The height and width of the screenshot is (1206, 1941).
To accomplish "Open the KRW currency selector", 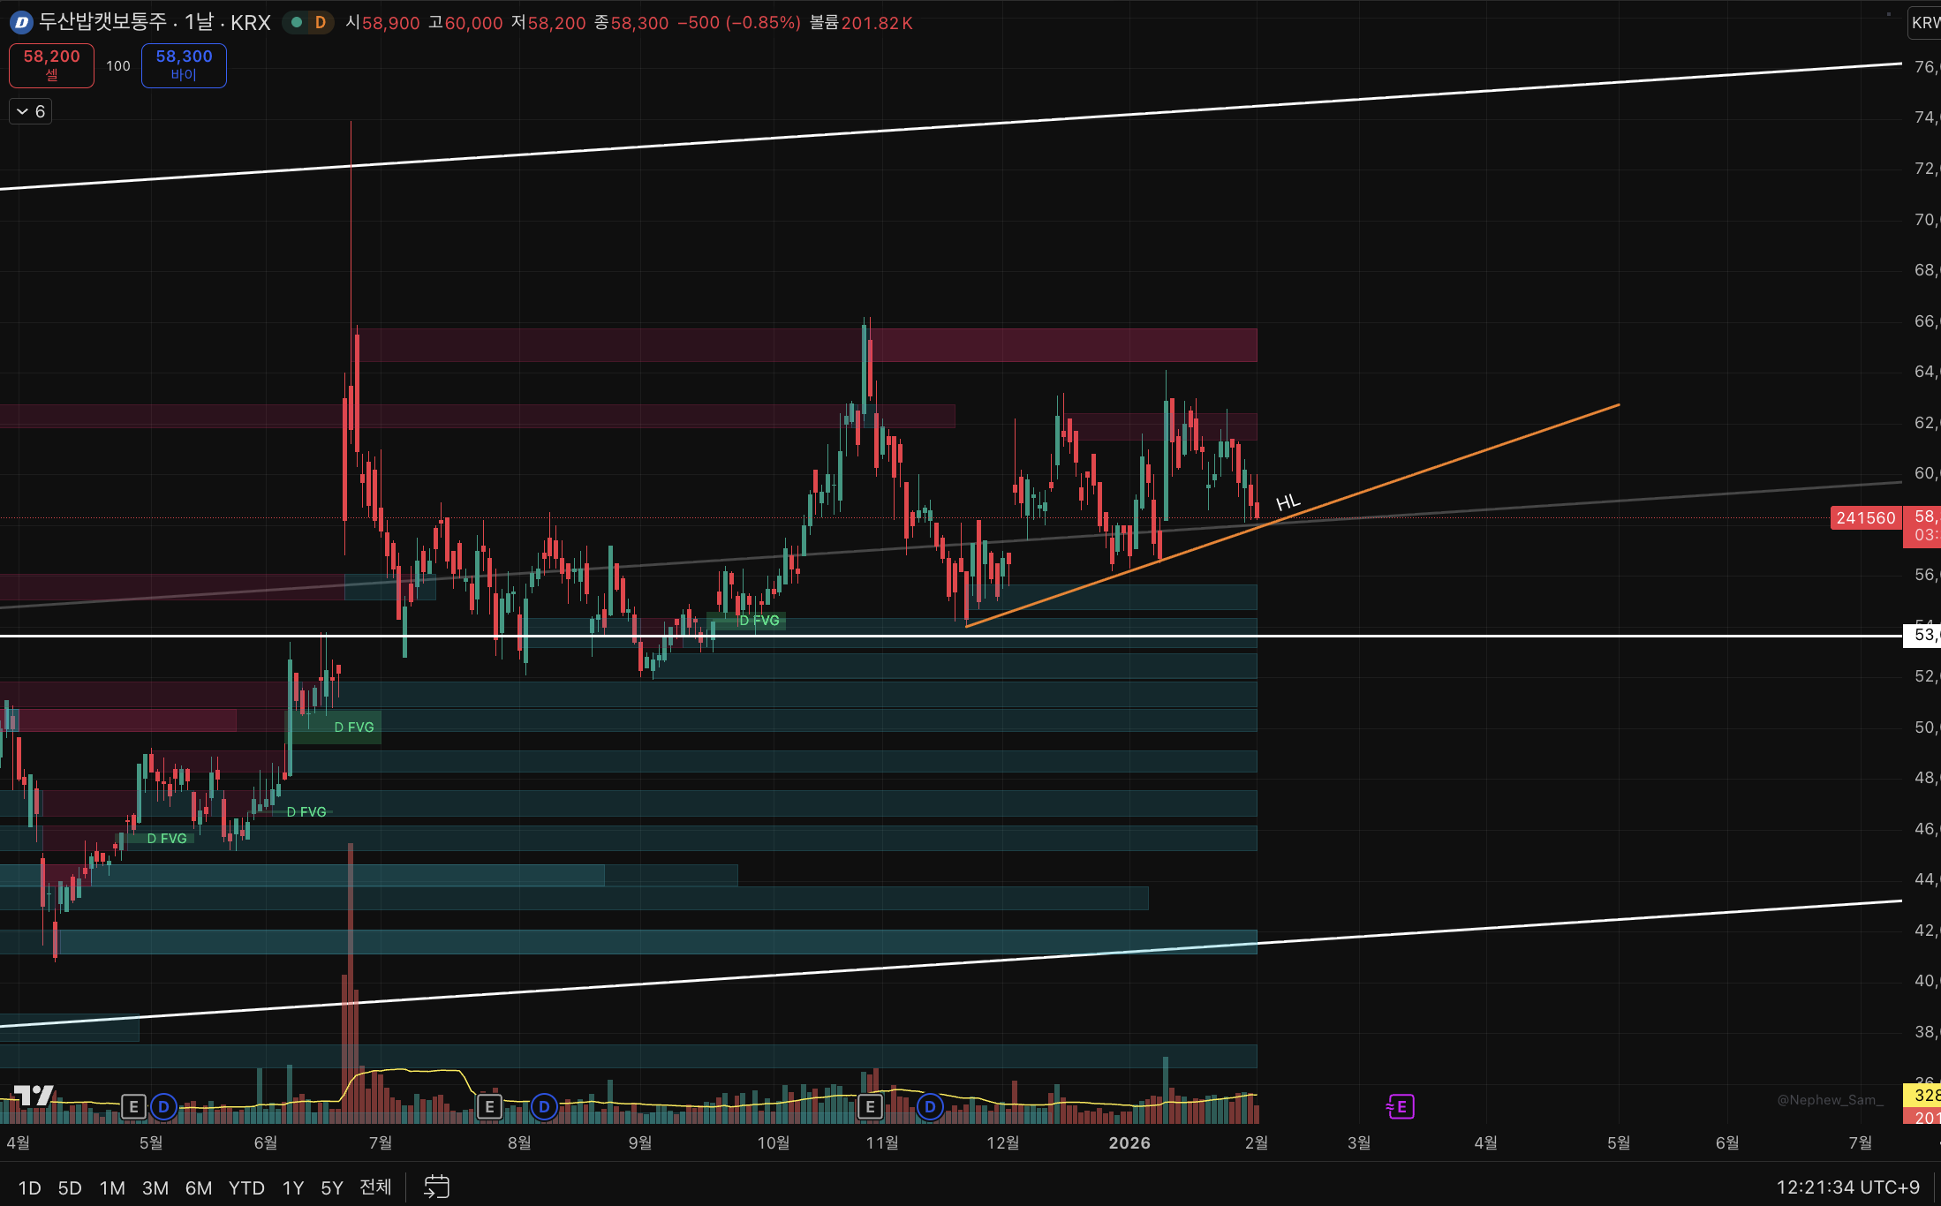I will coord(1924,23).
